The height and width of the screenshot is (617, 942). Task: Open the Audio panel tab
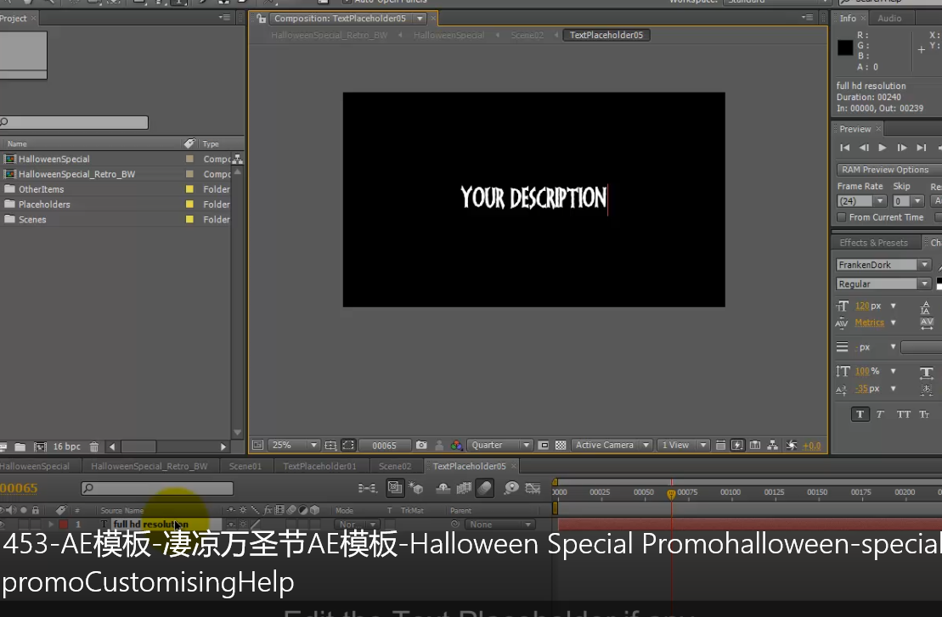[889, 19]
